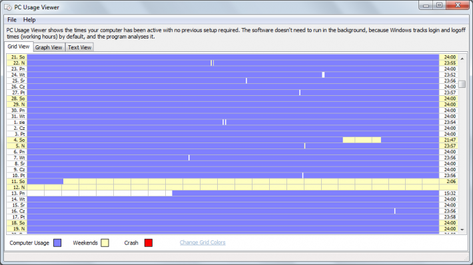The height and width of the screenshot is (265, 473).
Task: Click the 15:32 total for row 13. Pn
Action: 448,193
